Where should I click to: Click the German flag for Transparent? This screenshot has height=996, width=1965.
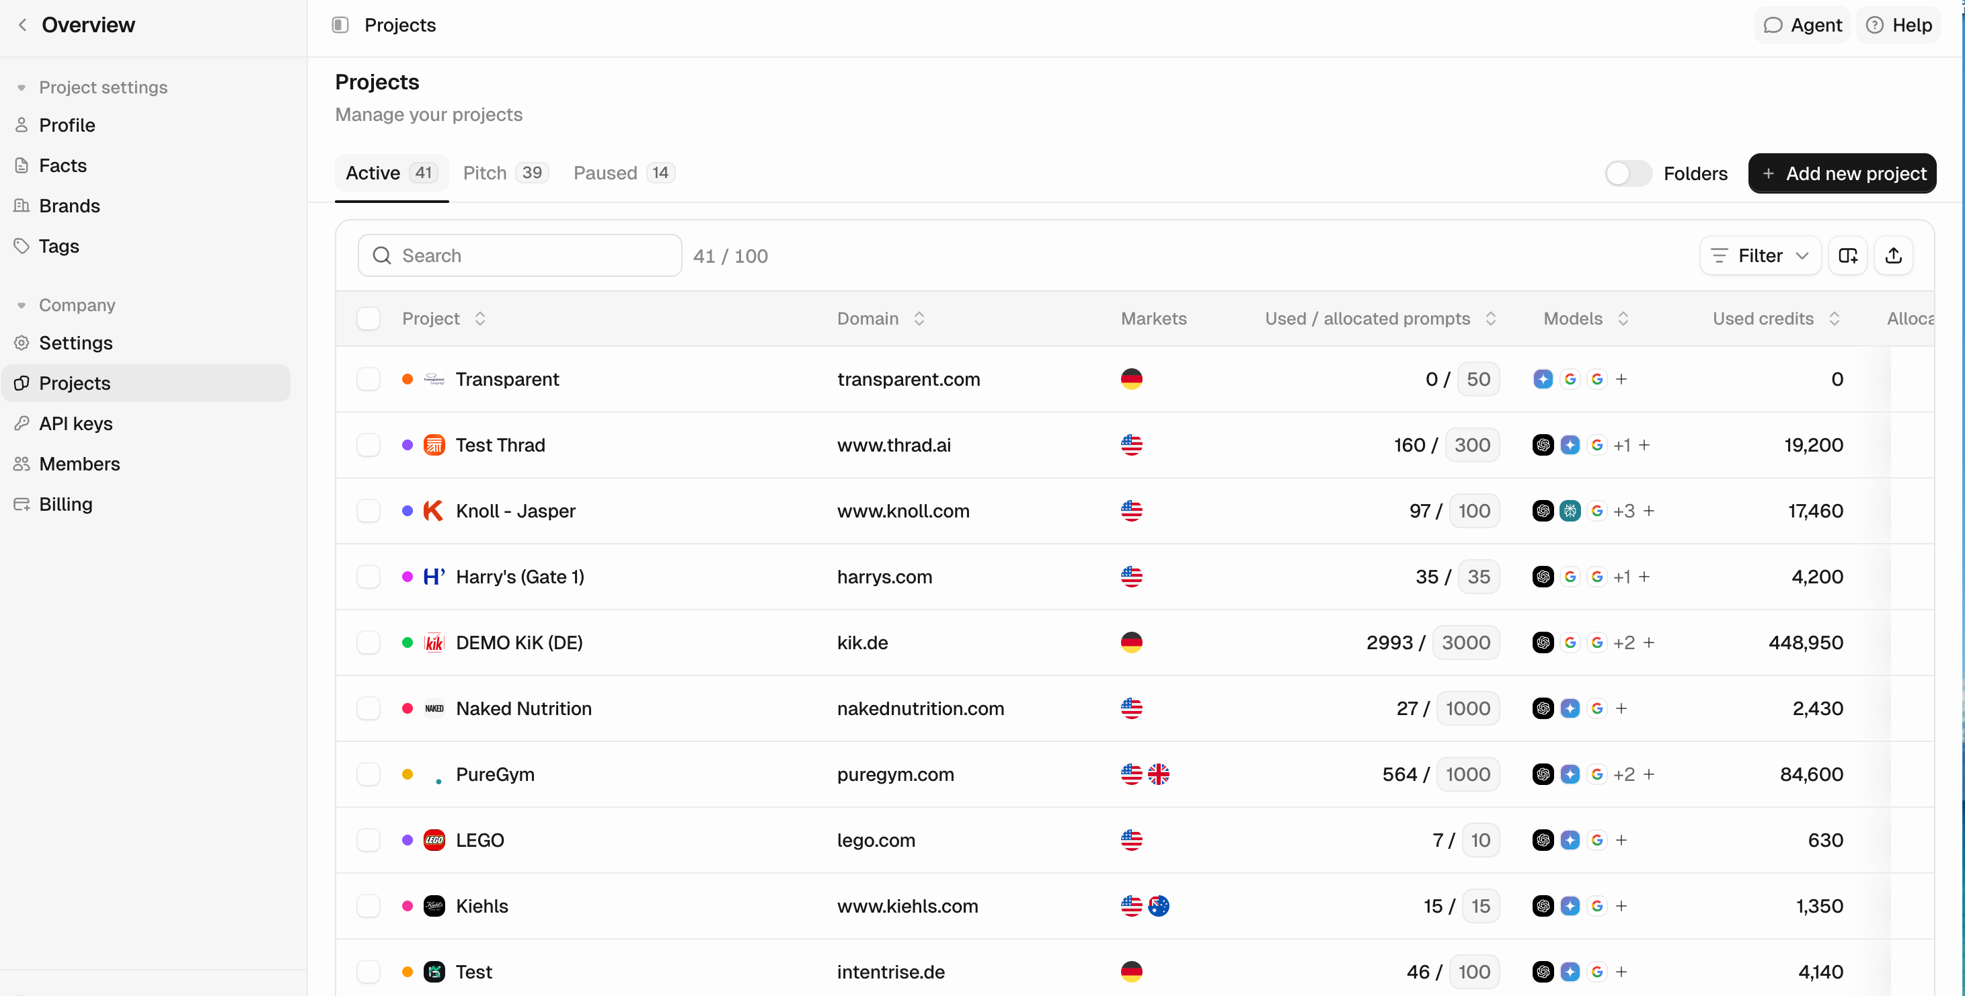(1131, 379)
